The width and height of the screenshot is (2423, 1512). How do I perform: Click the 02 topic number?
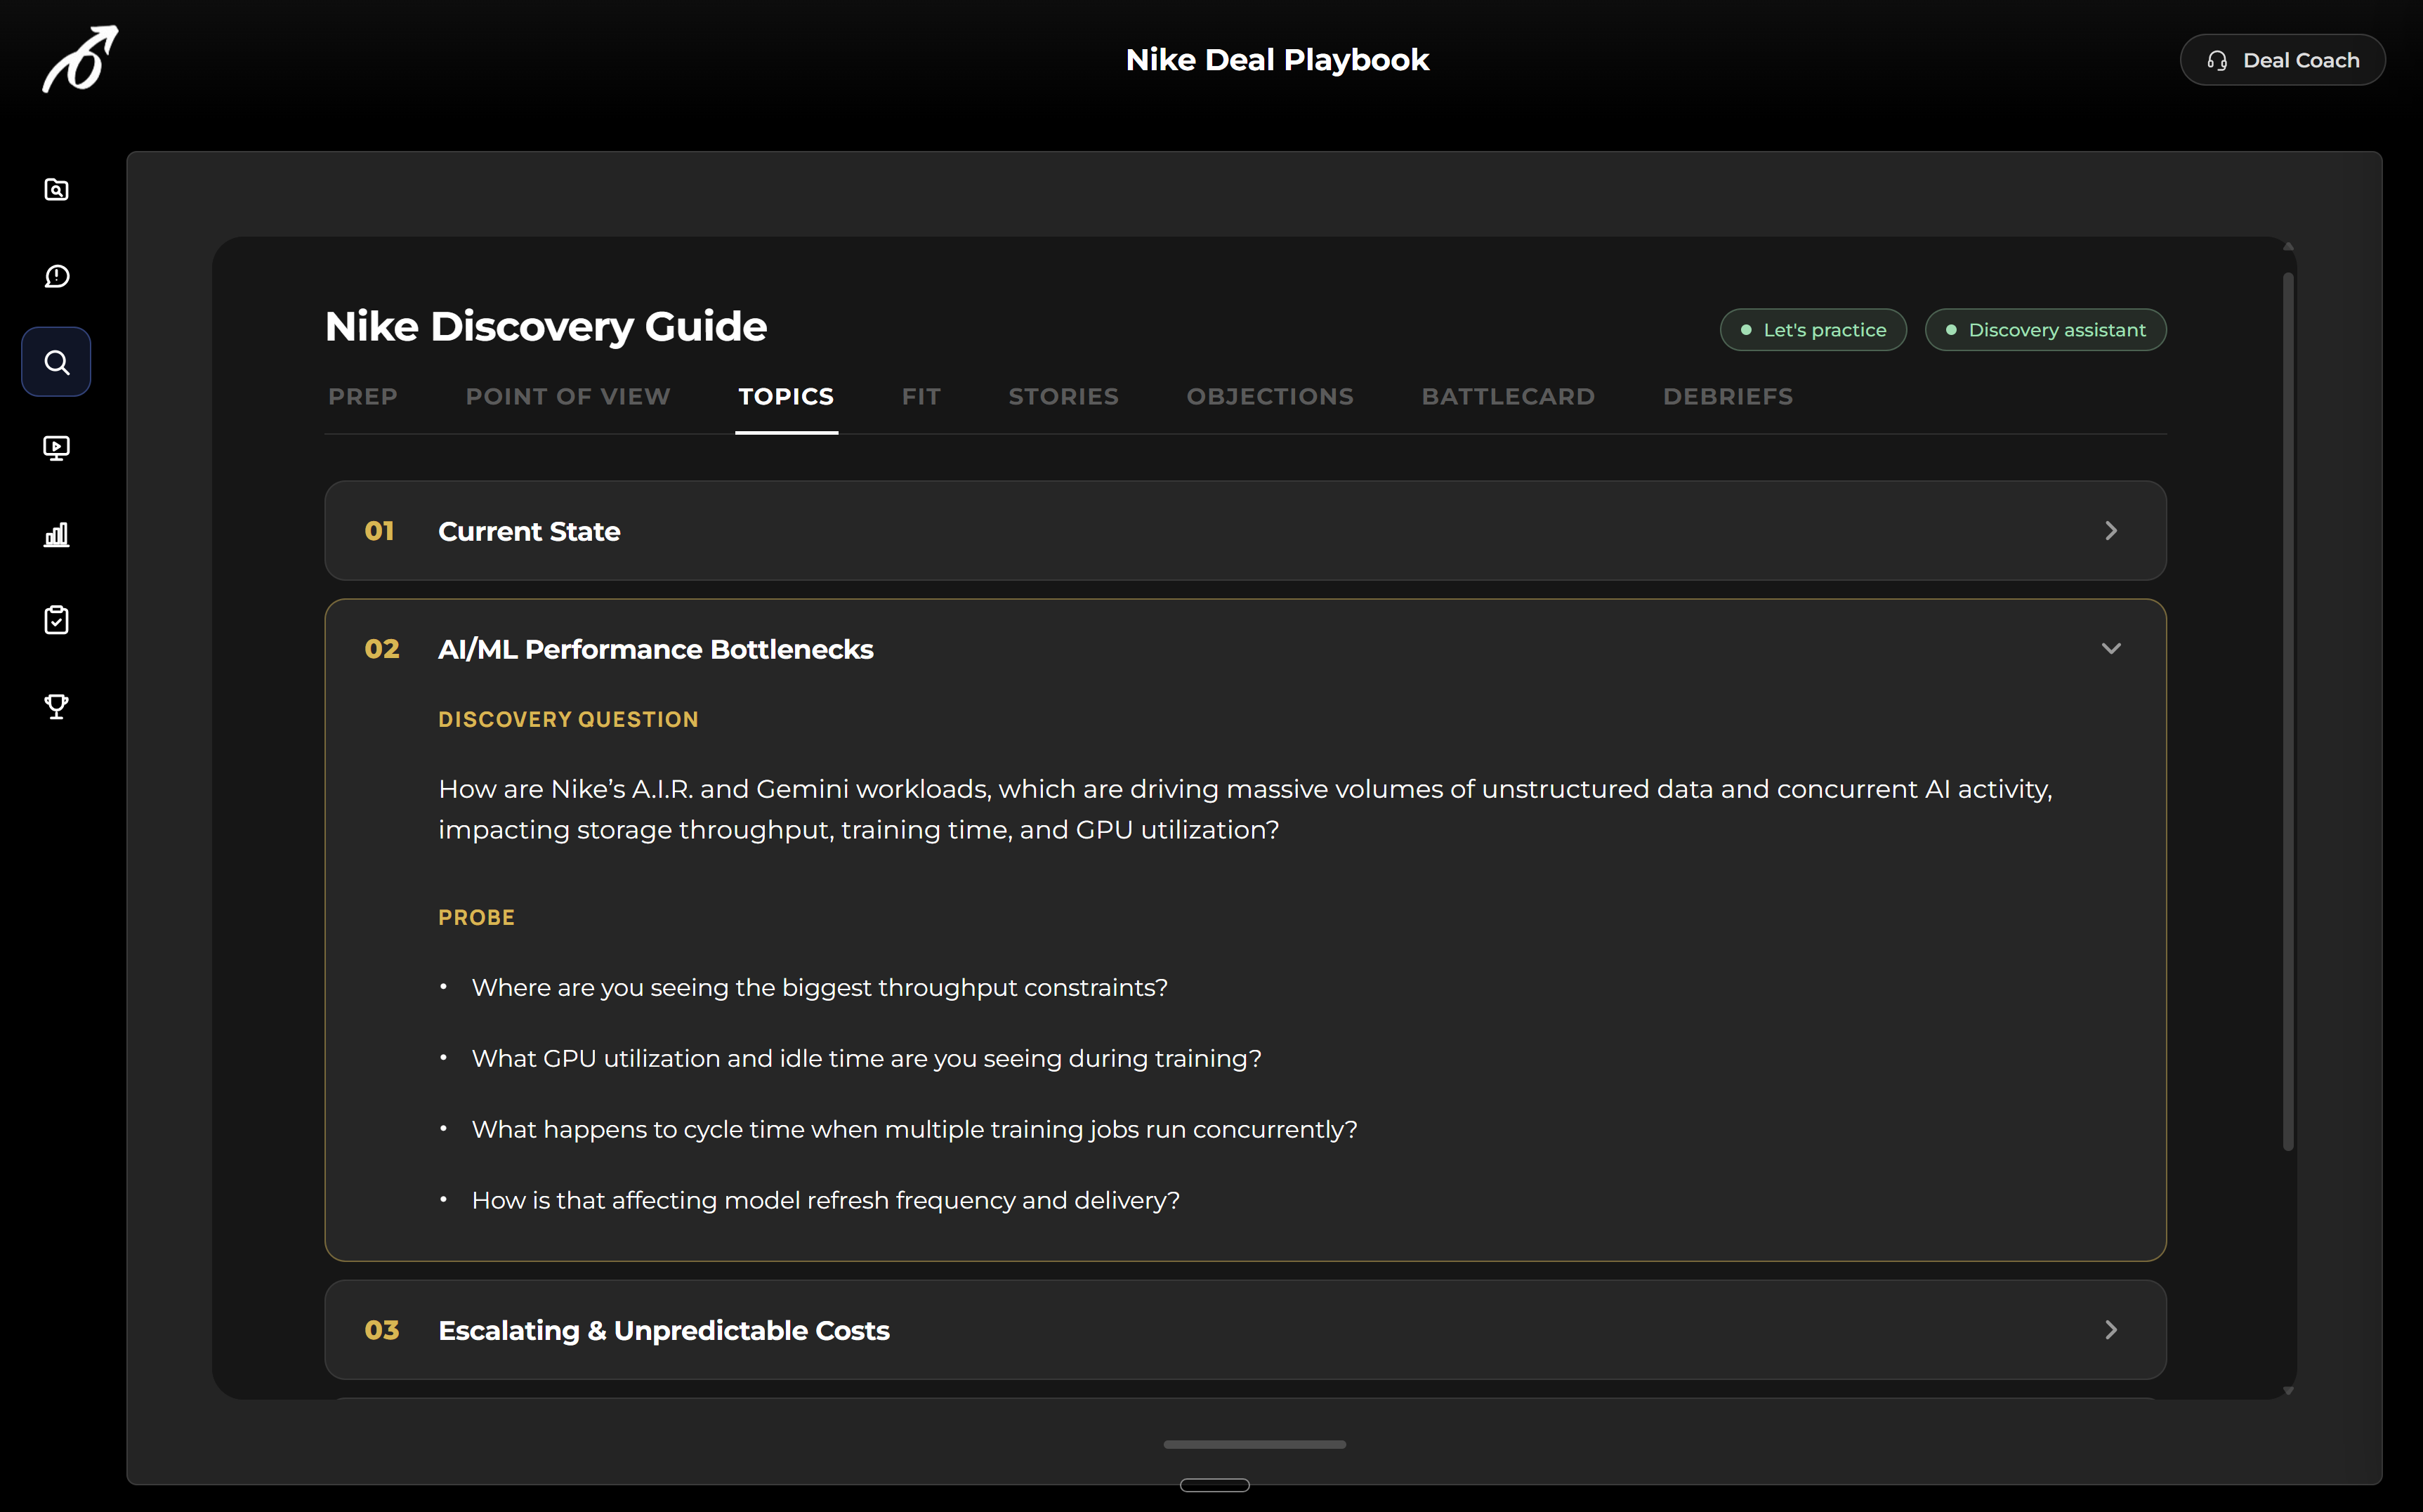pos(382,650)
